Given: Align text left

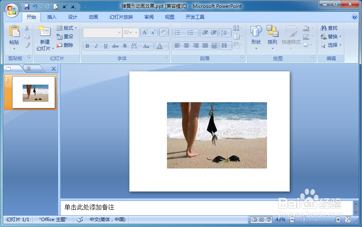Looking at the screenshot, I should (x=177, y=45).
